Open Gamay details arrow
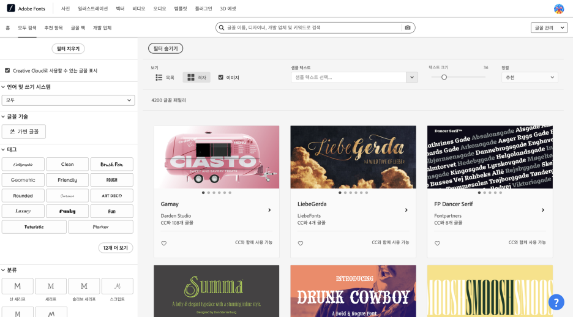573x317 pixels. 269,210
